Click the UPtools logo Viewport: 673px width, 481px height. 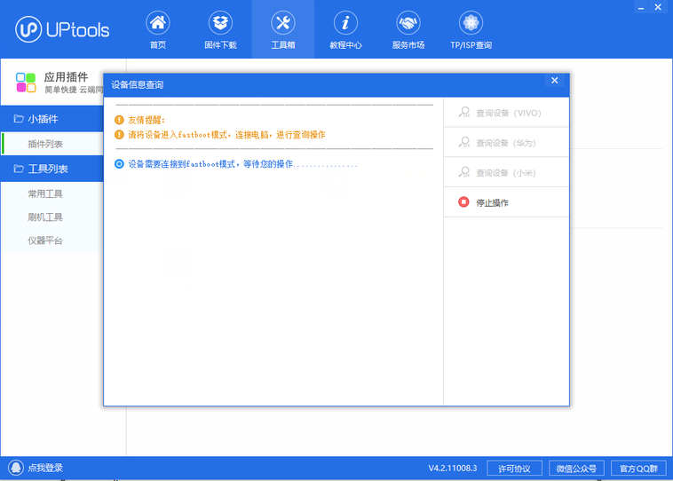click(x=63, y=29)
